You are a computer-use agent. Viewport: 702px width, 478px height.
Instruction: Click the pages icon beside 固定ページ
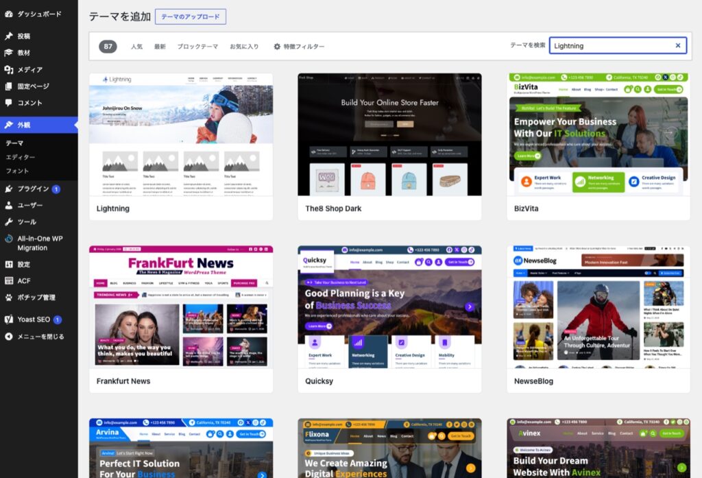click(8, 86)
